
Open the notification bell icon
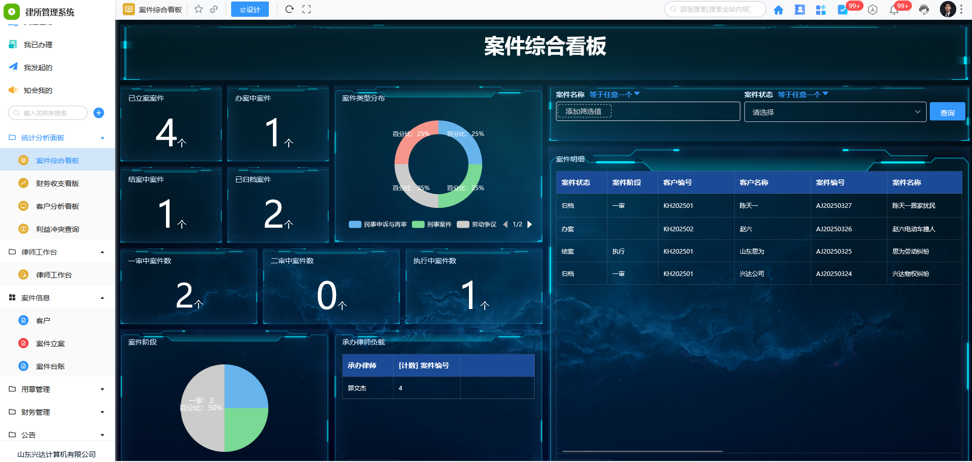(x=894, y=10)
